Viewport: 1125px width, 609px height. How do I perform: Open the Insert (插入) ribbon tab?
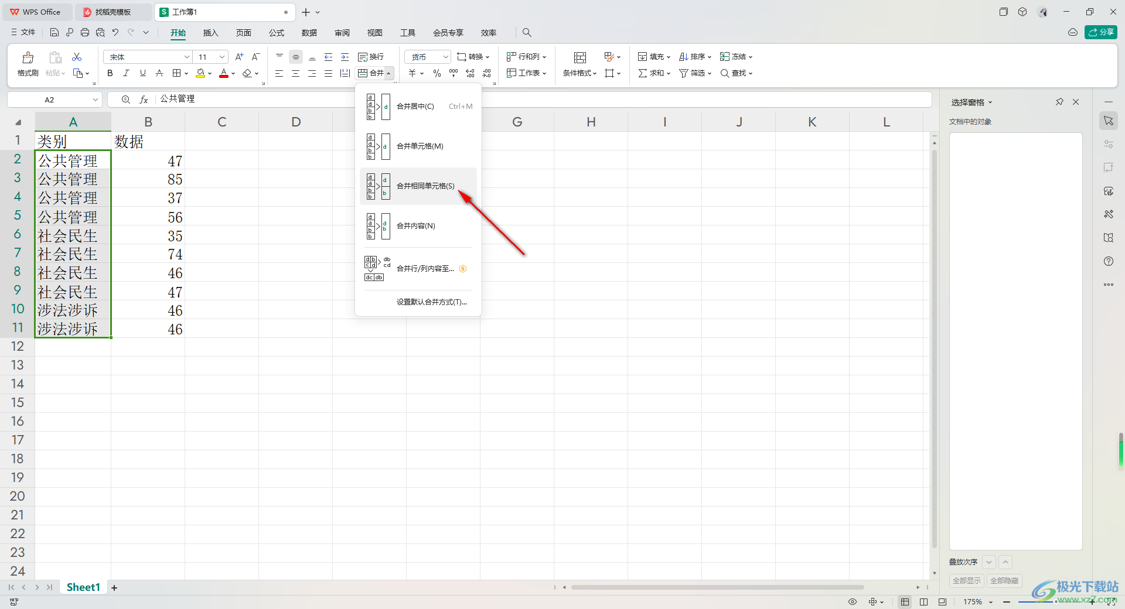point(210,33)
